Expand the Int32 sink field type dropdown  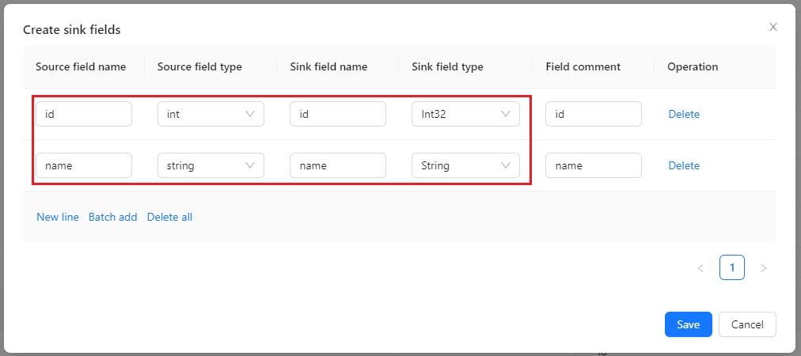(465, 114)
